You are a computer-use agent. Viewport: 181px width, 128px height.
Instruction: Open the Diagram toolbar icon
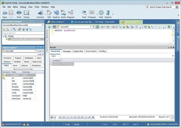[x=71, y=14]
